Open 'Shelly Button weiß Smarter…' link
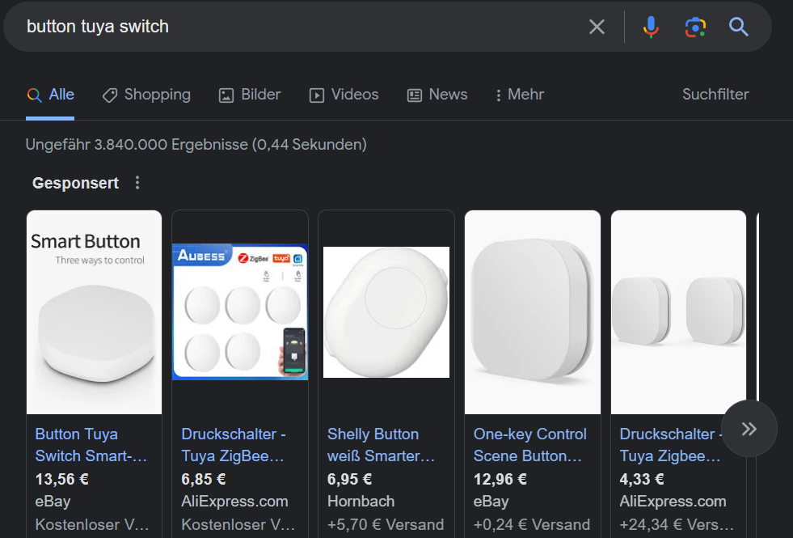793x538 pixels. pos(381,445)
